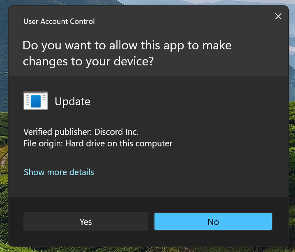The image size is (295, 252).
Task: Click the Update app icon
Action: tap(36, 101)
